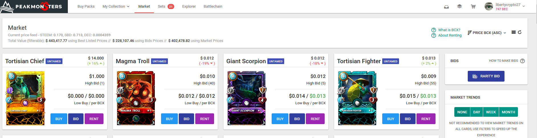Open the About Renting link
The height and width of the screenshot is (138, 537).
tap(450, 35)
